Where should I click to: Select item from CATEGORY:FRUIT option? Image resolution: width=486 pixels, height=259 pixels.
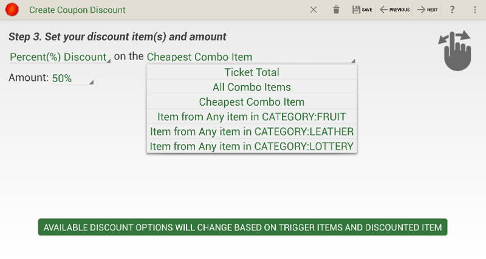[252, 117]
